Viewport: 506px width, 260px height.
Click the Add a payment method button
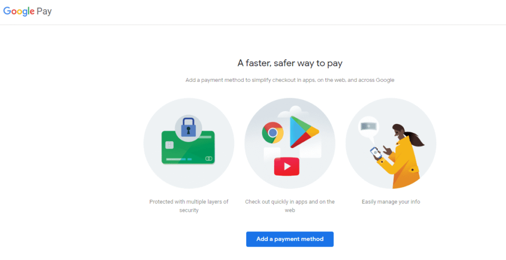pyautogui.click(x=290, y=239)
